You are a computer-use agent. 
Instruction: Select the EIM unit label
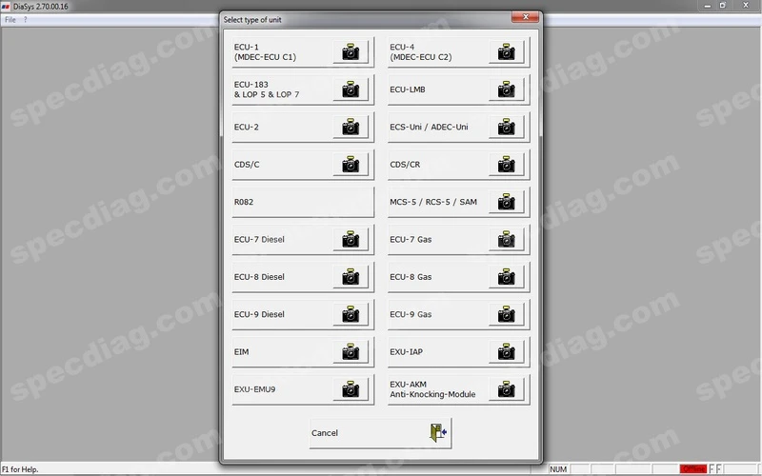click(241, 351)
